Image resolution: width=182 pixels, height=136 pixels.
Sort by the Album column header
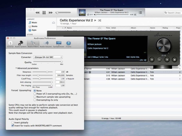(x=140, y=28)
